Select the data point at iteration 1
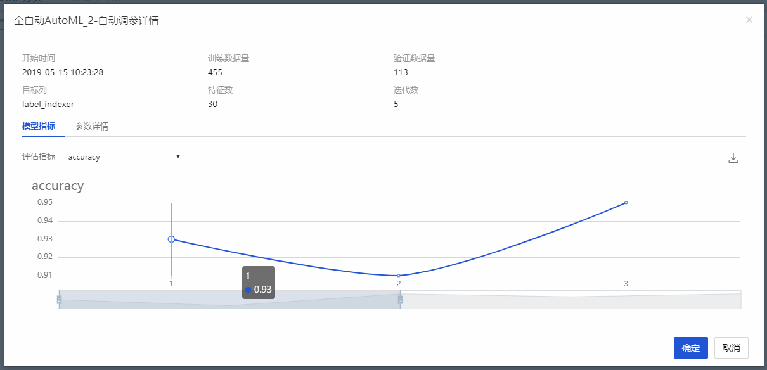This screenshot has height=370, width=767. click(x=171, y=239)
